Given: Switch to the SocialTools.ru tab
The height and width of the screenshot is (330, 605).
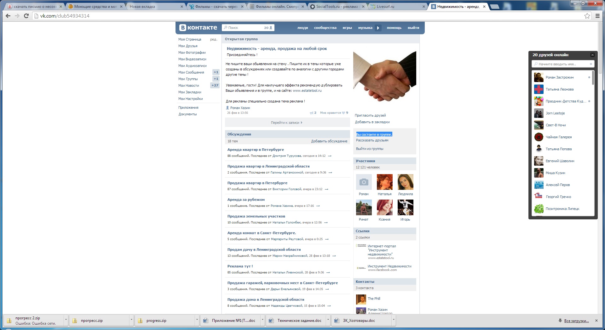Looking at the screenshot, I should coord(337,7).
